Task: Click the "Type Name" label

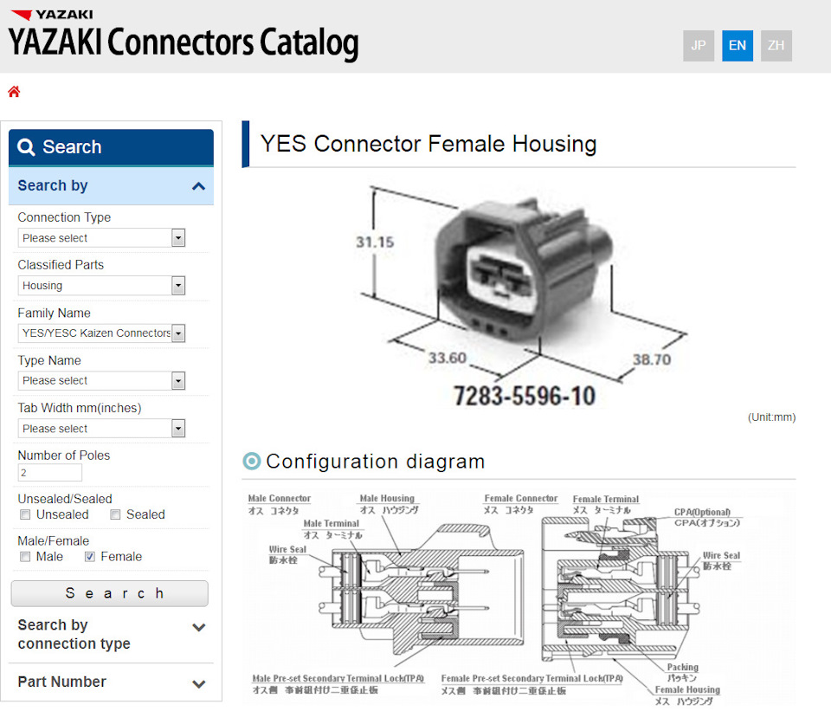Action: (x=49, y=360)
